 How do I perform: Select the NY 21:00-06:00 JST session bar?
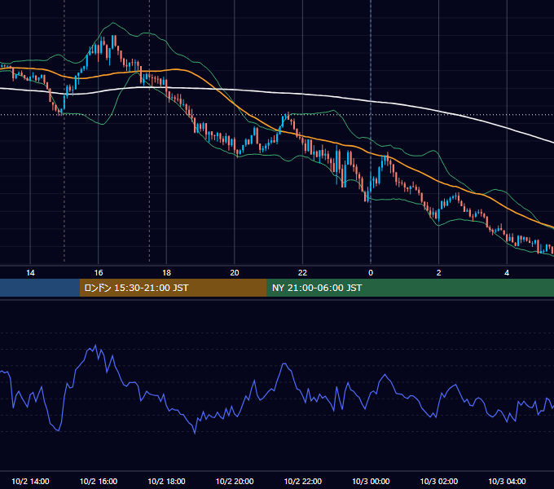410,288
